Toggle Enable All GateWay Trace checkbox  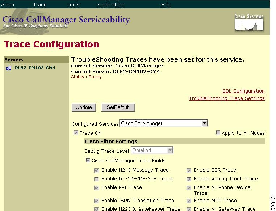click(x=189, y=209)
